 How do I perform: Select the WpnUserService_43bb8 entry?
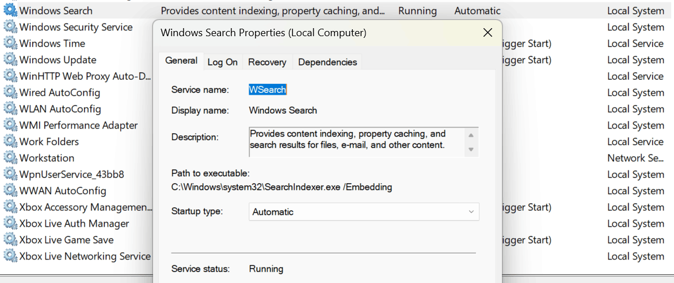coord(72,174)
